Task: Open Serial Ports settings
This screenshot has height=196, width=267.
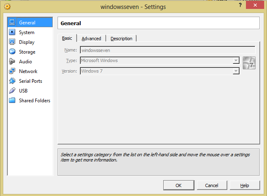Action: tap(30, 81)
